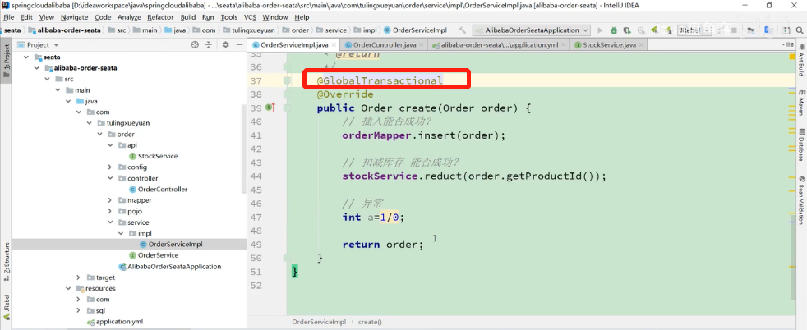Image resolution: width=807 pixels, height=330 pixels.
Task: Open the Maven tool window
Action: coord(801,103)
